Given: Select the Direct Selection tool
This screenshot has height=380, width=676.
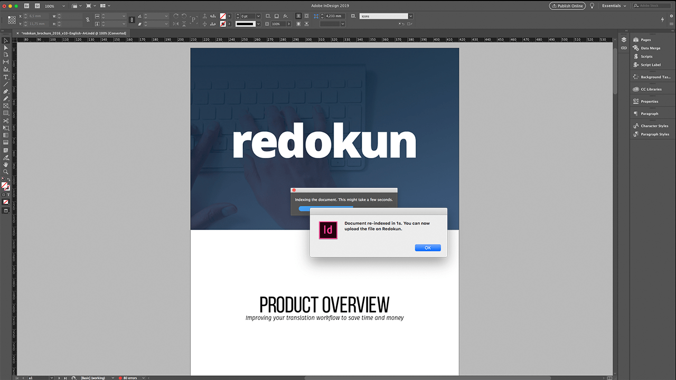Looking at the screenshot, I should 6,48.
